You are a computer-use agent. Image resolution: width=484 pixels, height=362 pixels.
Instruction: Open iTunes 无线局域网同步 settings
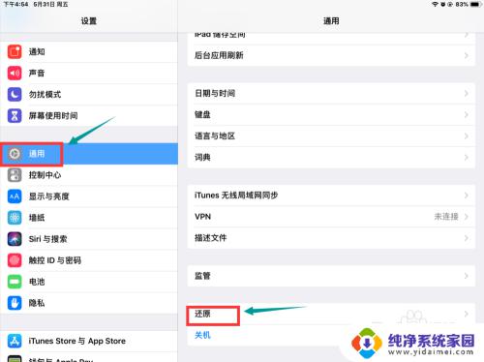tap(331, 196)
